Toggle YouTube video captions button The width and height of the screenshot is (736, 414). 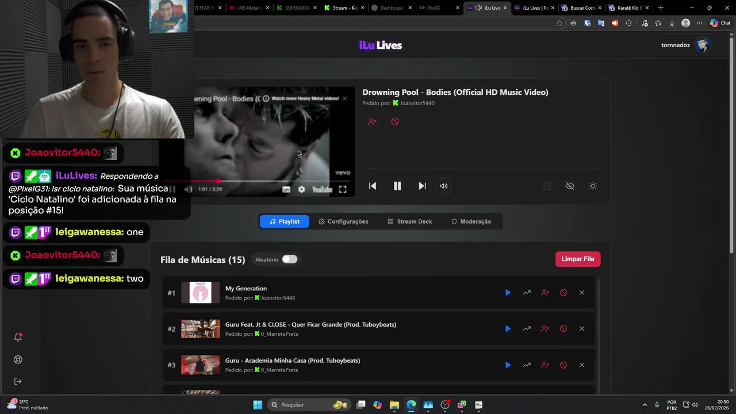[286, 189]
